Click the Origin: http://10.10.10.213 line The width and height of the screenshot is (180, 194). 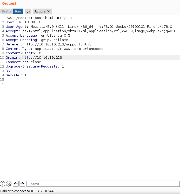point(34,58)
